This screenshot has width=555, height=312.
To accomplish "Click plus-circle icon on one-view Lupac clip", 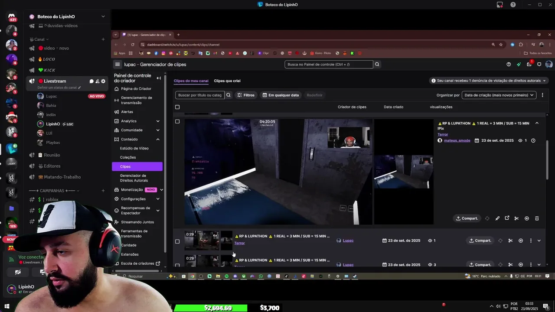I will point(521,240).
